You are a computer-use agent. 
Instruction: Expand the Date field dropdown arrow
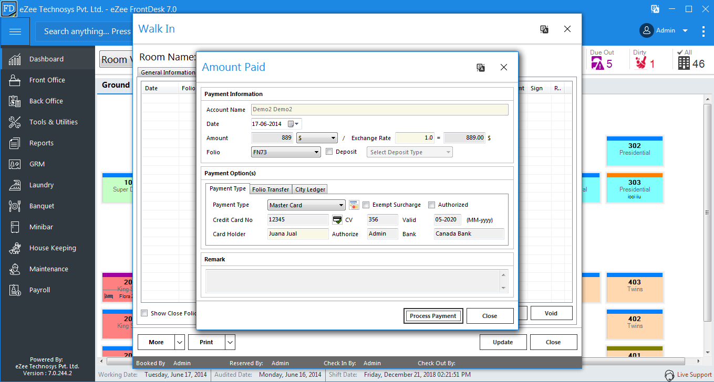(297, 124)
